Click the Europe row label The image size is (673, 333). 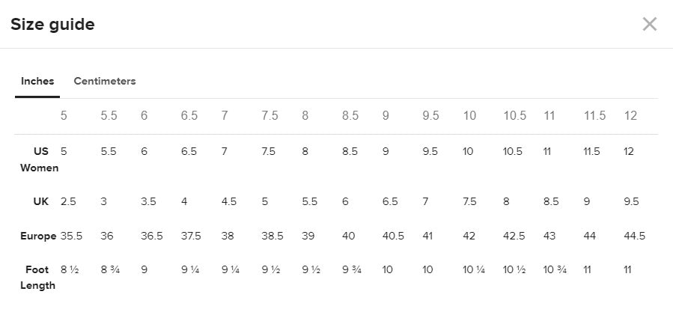click(x=38, y=236)
